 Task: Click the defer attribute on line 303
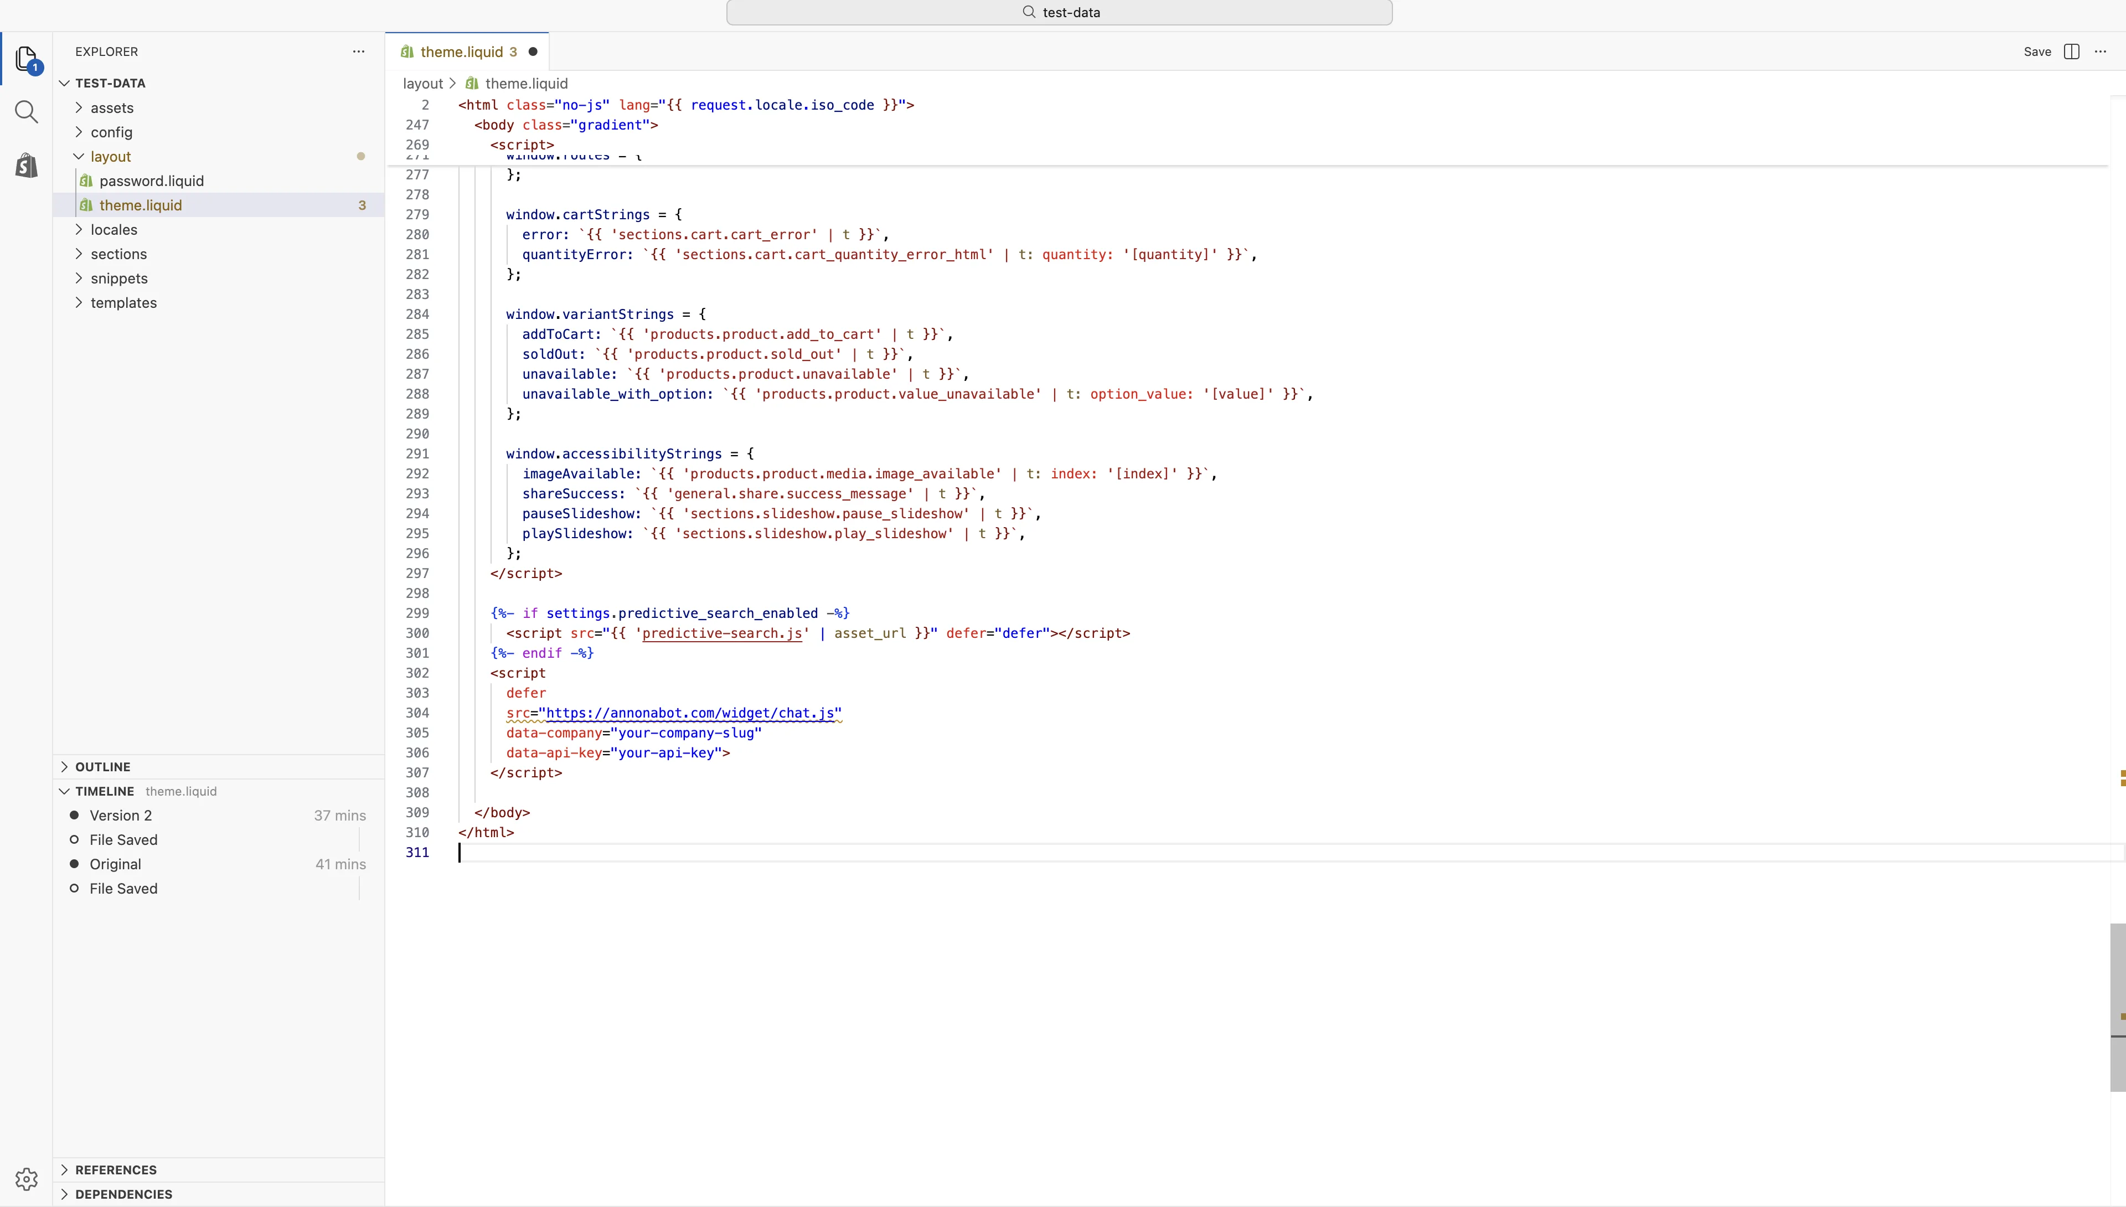tap(527, 693)
